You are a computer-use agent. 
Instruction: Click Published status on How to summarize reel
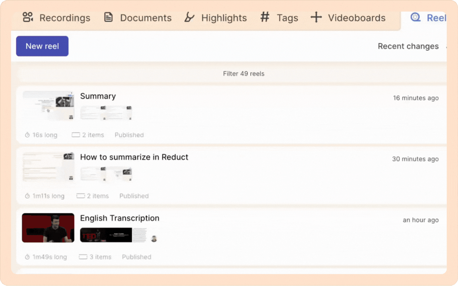[134, 196]
